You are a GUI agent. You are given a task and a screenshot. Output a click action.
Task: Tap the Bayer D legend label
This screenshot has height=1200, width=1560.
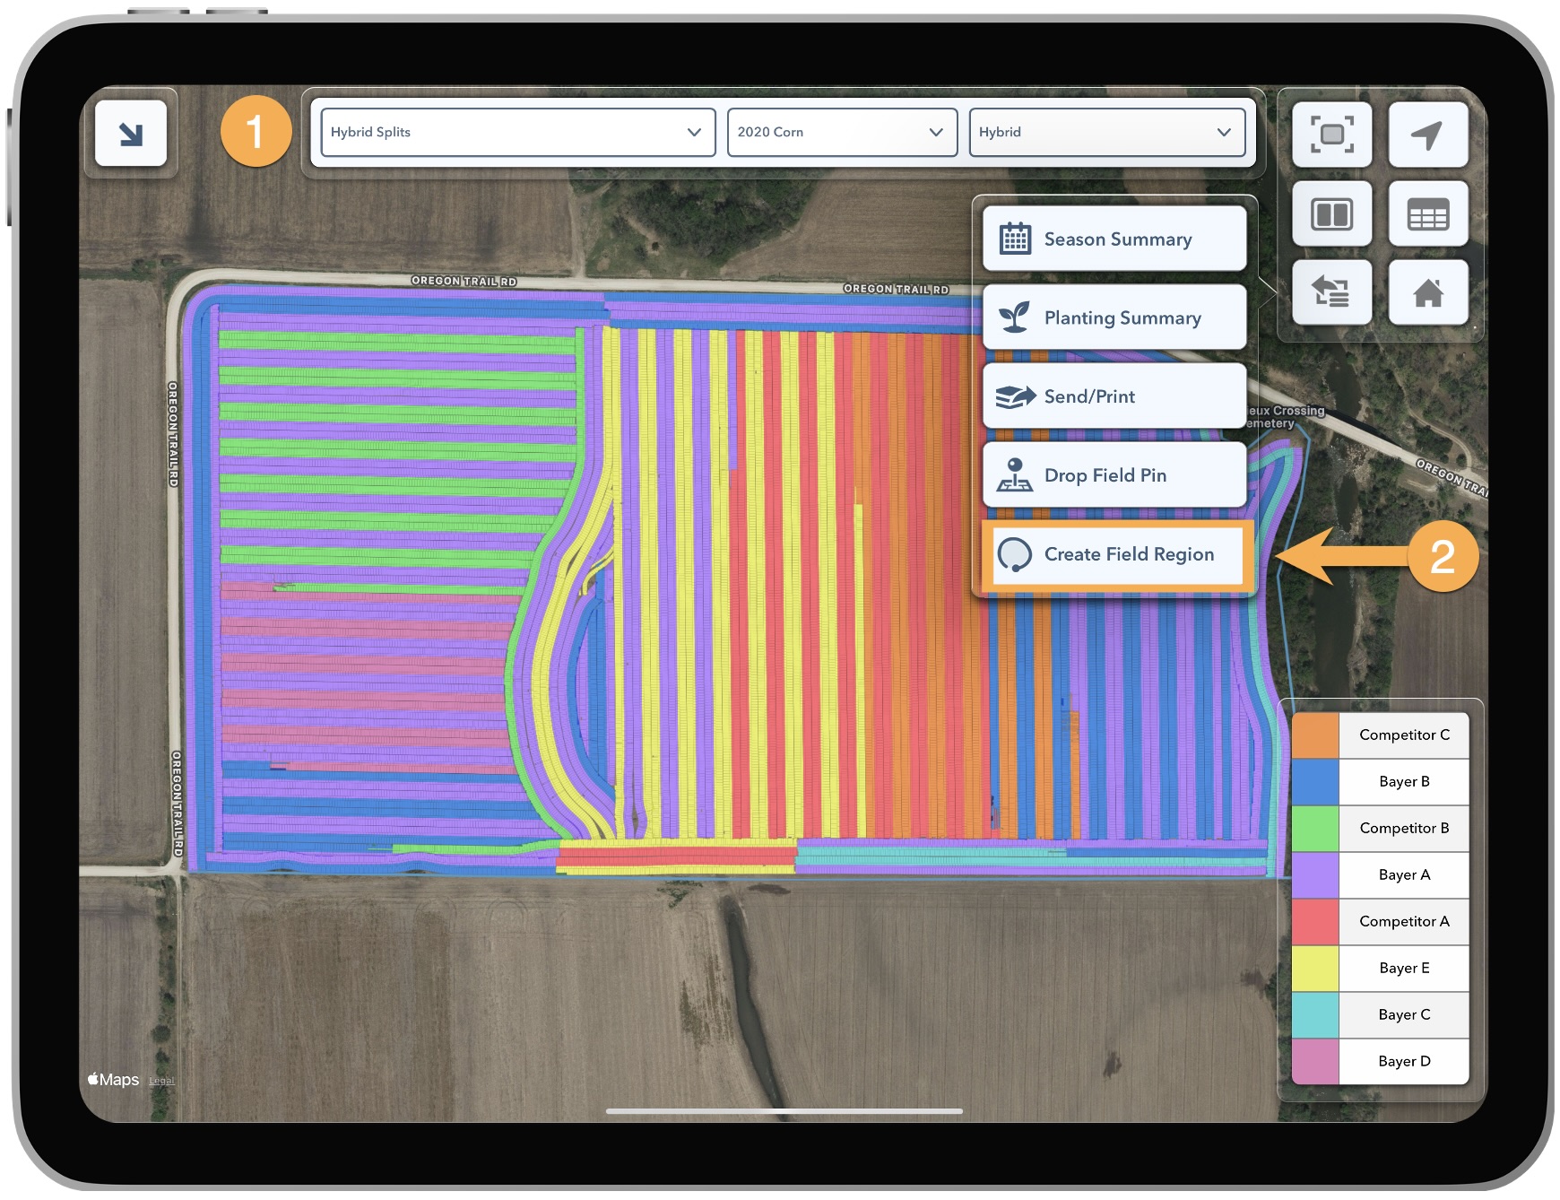tap(1404, 1062)
